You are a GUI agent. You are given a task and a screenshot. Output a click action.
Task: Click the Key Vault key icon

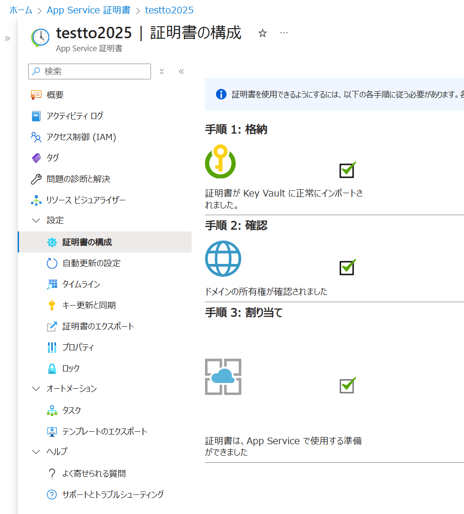click(220, 161)
